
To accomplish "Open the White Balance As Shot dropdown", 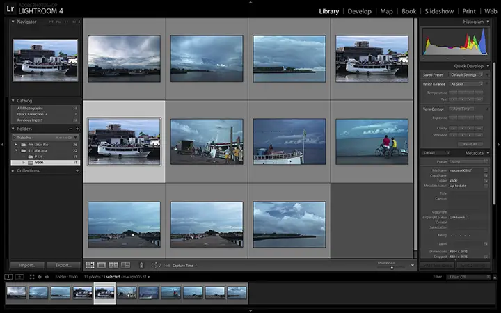I will pyautogui.click(x=466, y=84).
